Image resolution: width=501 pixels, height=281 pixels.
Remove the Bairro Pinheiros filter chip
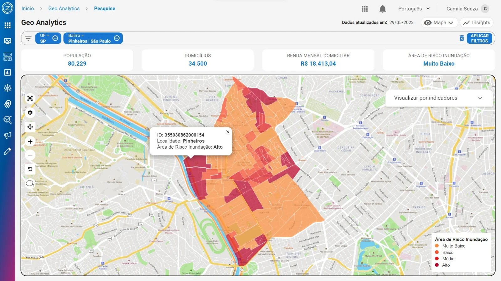click(x=117, y=38)
